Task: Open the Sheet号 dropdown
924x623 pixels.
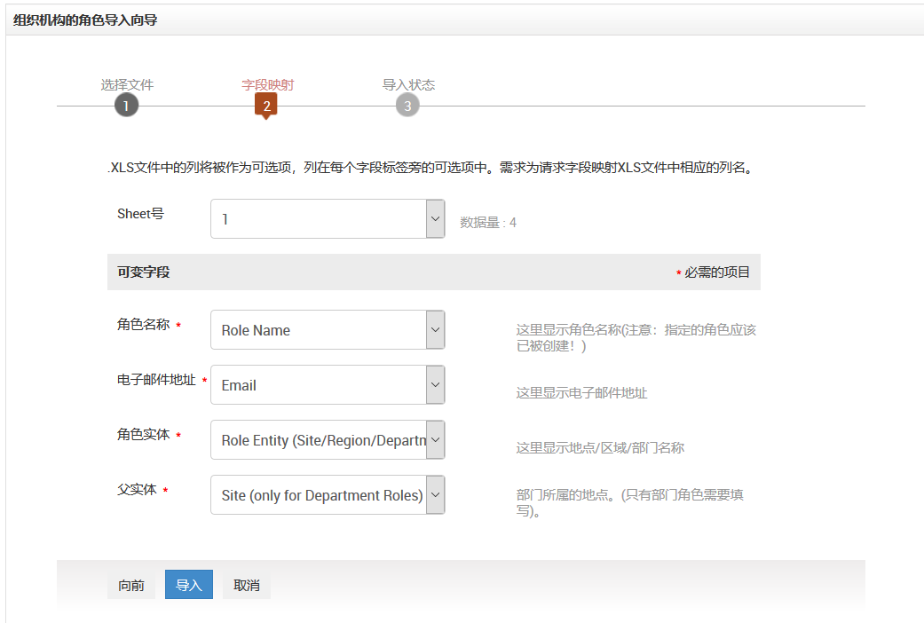Action: coord(328,218)
